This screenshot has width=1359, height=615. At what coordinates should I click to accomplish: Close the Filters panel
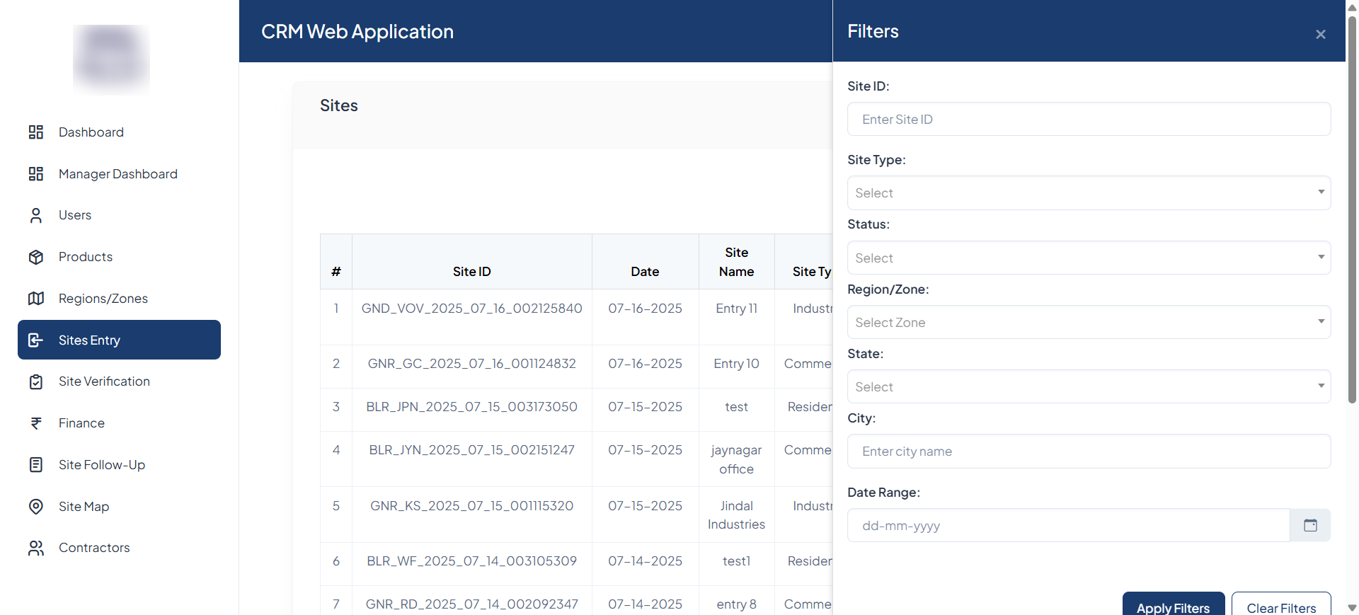coord(1321,34)
